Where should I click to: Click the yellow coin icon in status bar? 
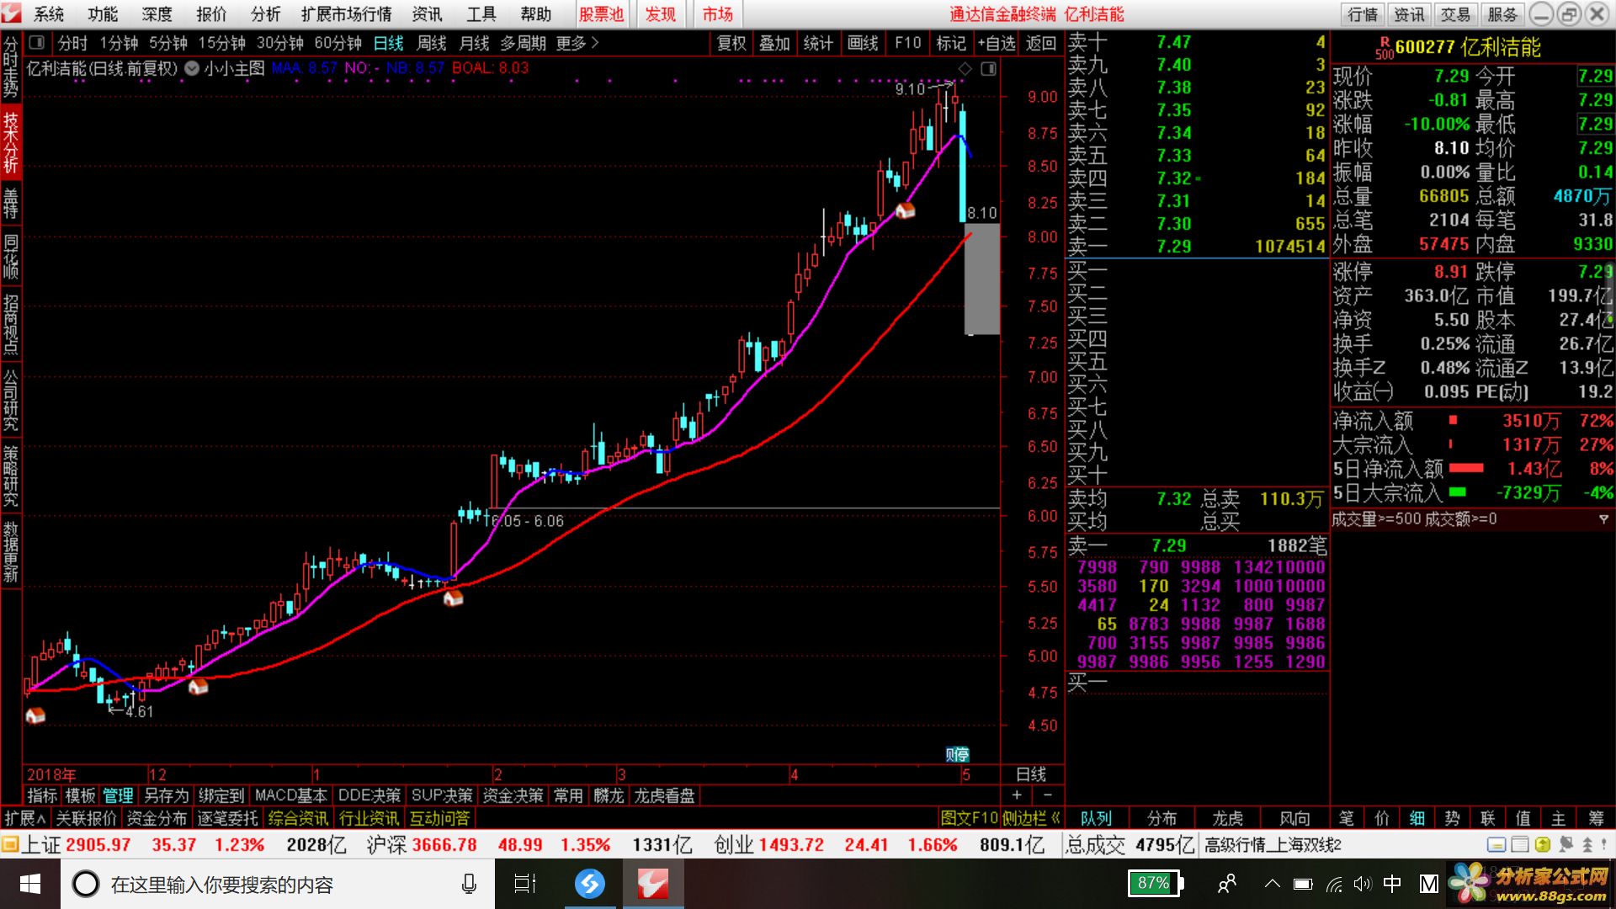[x=1543, y=844]
